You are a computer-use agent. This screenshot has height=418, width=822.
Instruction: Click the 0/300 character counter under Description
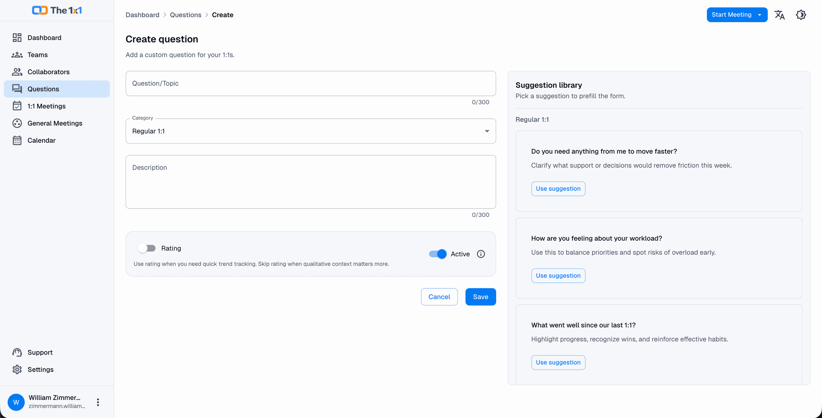point(480,215)
